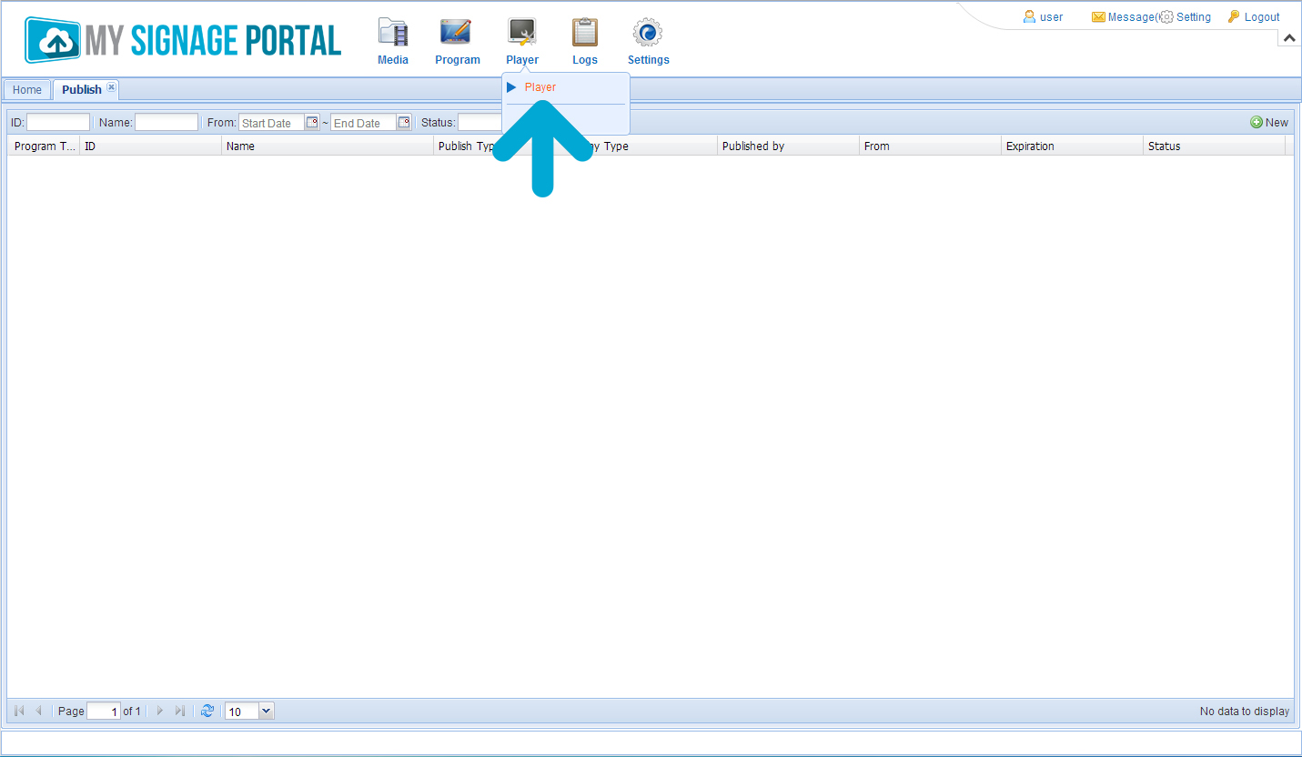
Task: Sort by the Program T... column
Action: point(44,146)
